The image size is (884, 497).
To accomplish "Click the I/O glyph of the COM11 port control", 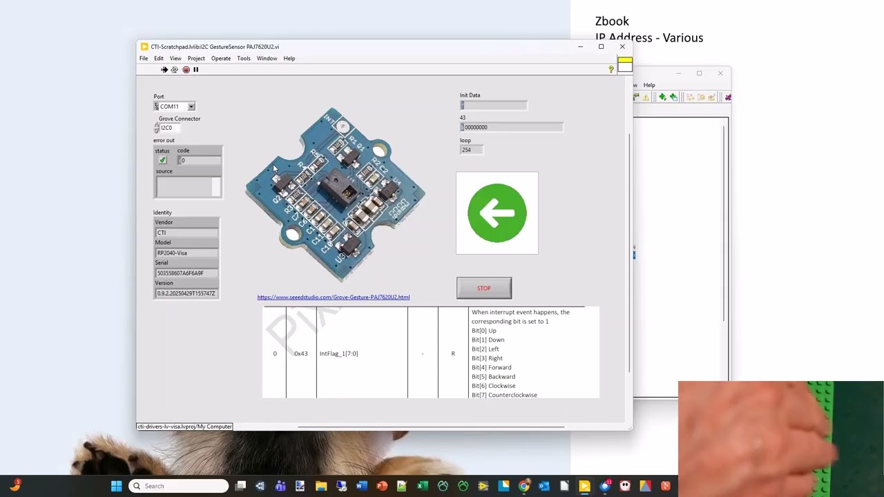I will 157,106.
